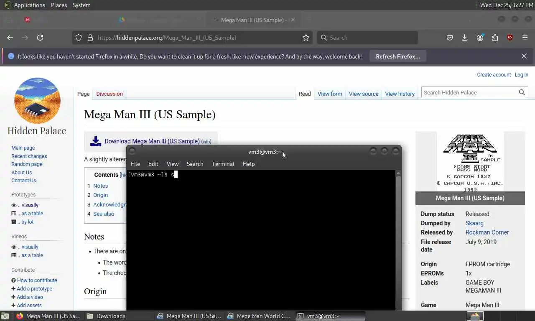View Prototypes visually link
This screenshot has height=321, width=535.
(28, 205)
